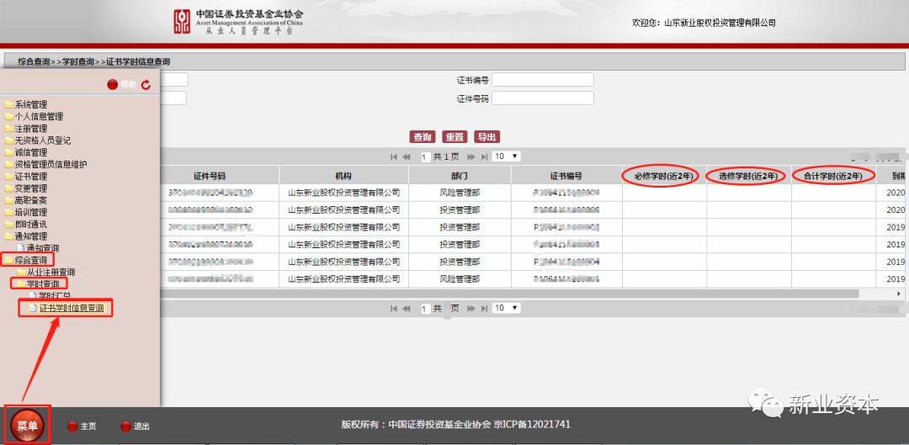Click the 重置 reset button
The height and width of the screenshot is (445, 909).
454,137
